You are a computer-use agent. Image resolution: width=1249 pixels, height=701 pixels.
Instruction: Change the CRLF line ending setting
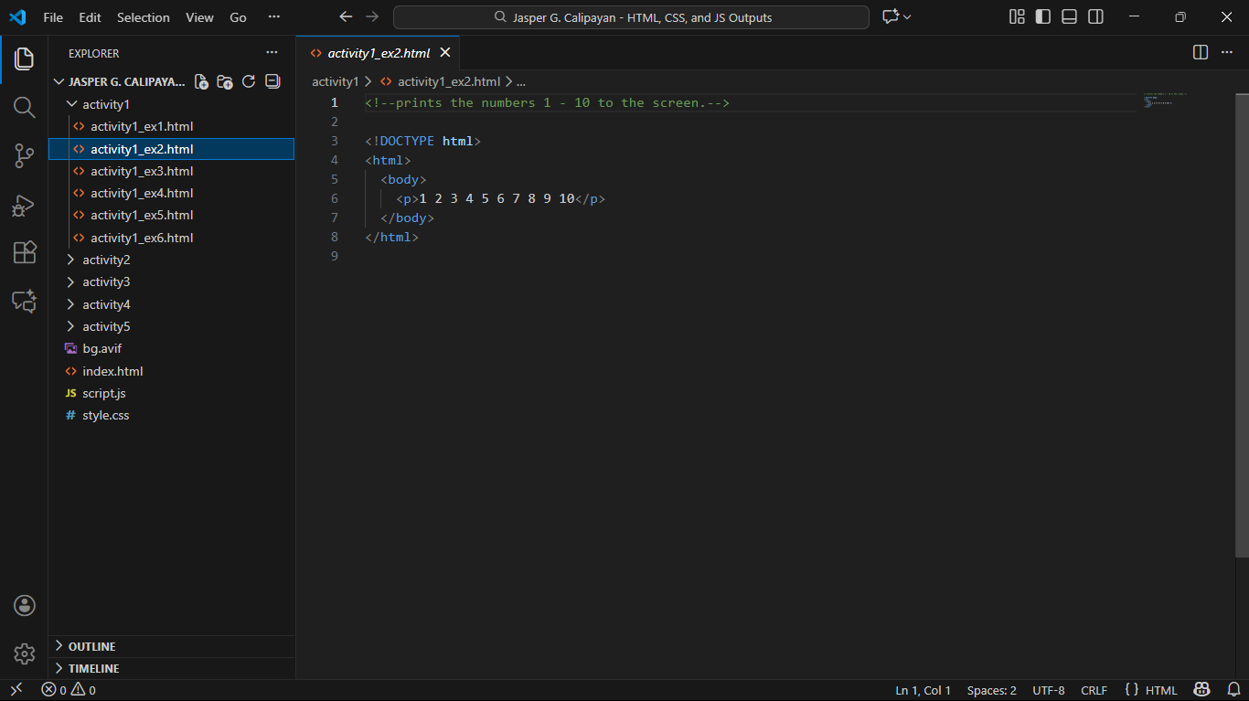[1094, 690]
